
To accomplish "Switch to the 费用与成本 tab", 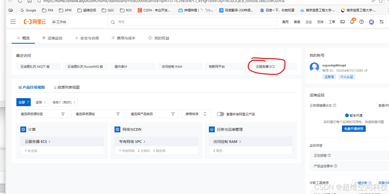I will tap(126, 38).
